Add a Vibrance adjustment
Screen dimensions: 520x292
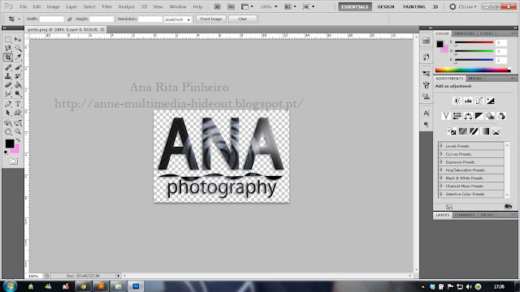tap(446, 116)
